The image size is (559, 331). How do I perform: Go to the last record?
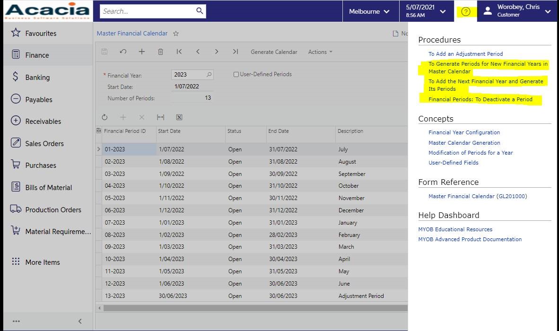[x=235, y=52]
